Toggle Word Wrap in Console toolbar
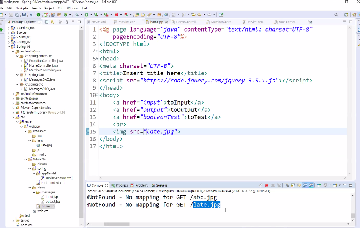This screenshot has height=228, width=360. [299, 185]
